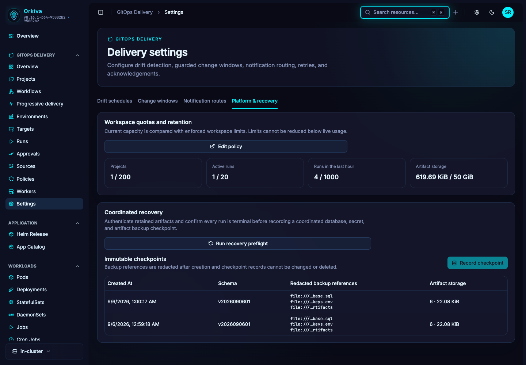The image size is (526, 365).
Task: Collapse the Workloads sidebar section
Action: pyautogui.click(x=77, y=266)
